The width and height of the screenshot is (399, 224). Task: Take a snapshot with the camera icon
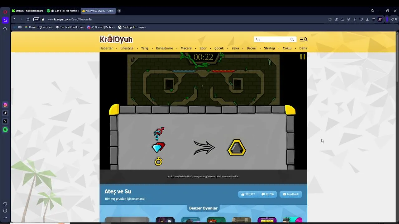coord(342,19)
